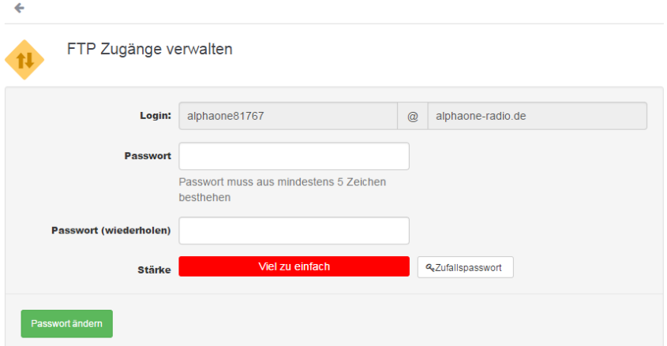
Task: Focus the Passwort input field
Action: coord(294,156)
